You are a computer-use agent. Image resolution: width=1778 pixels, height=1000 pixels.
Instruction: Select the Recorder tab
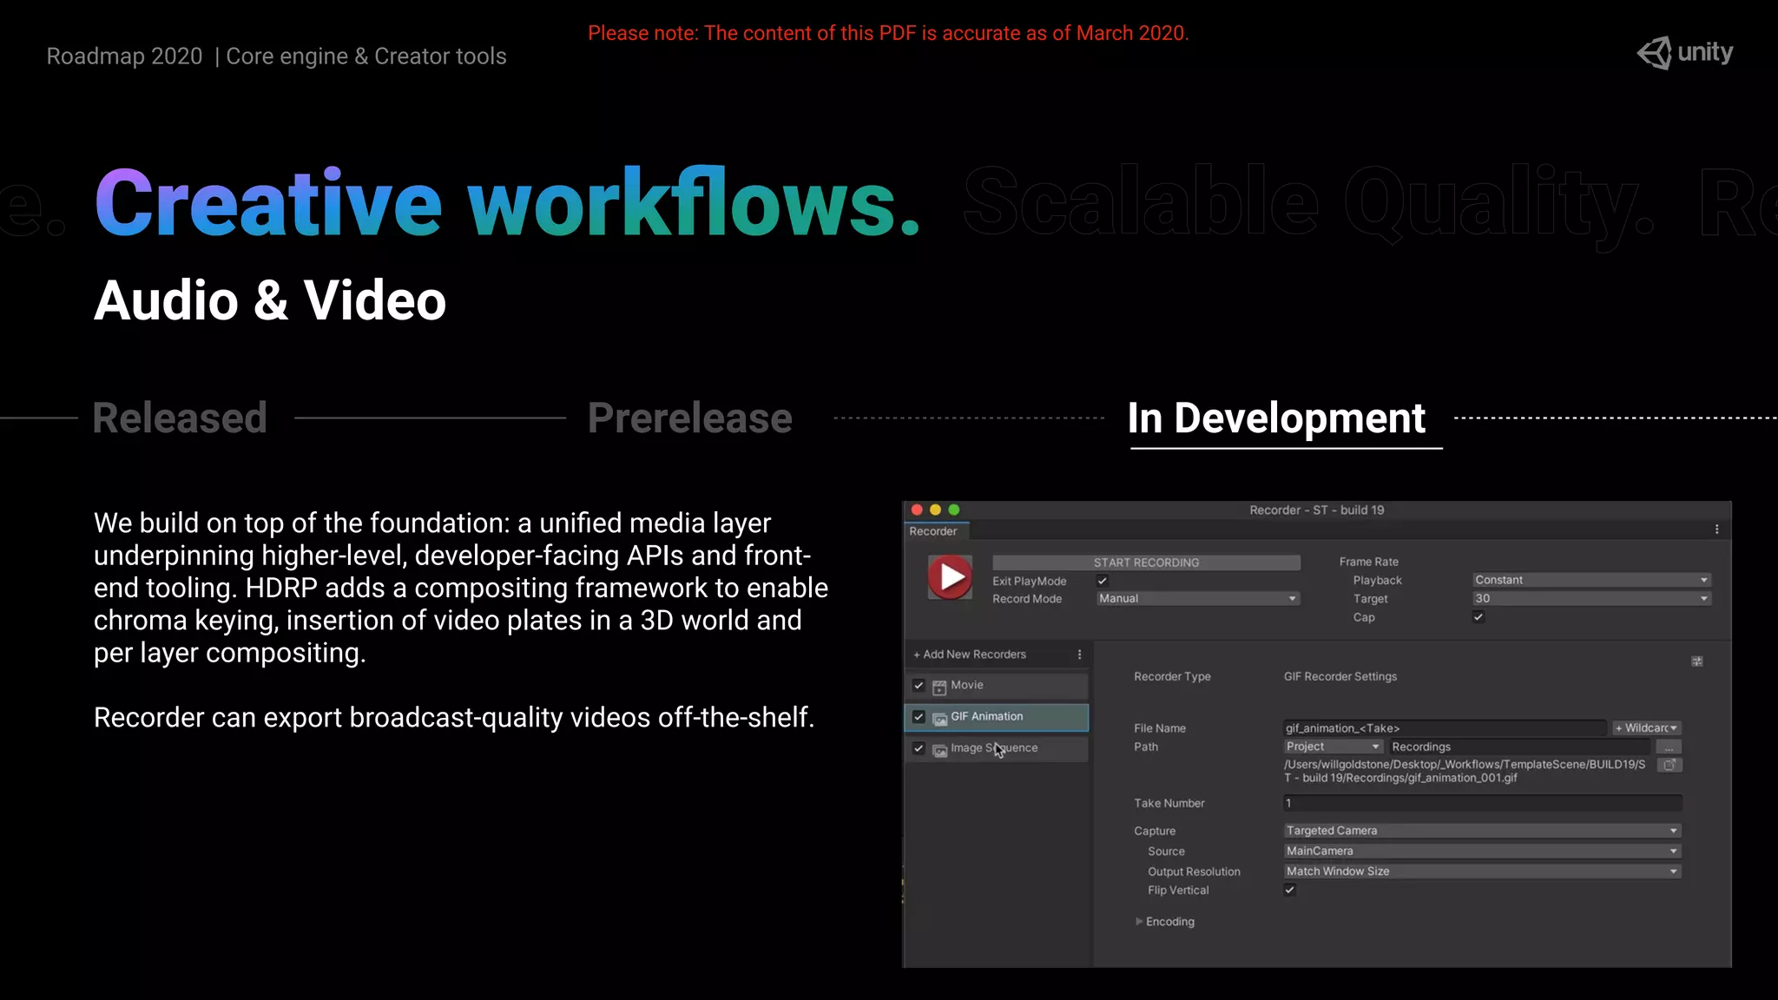(x=933, y=531)
